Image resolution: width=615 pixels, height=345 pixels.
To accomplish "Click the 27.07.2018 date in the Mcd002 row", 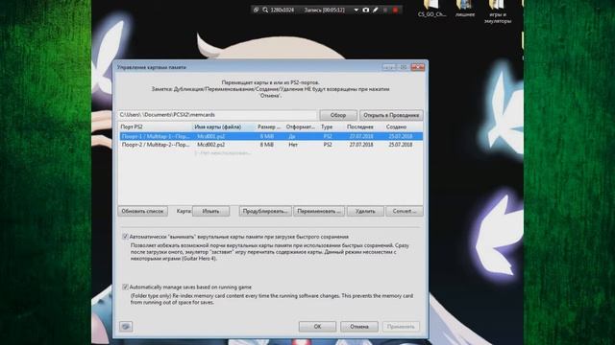I will point(361,145).
